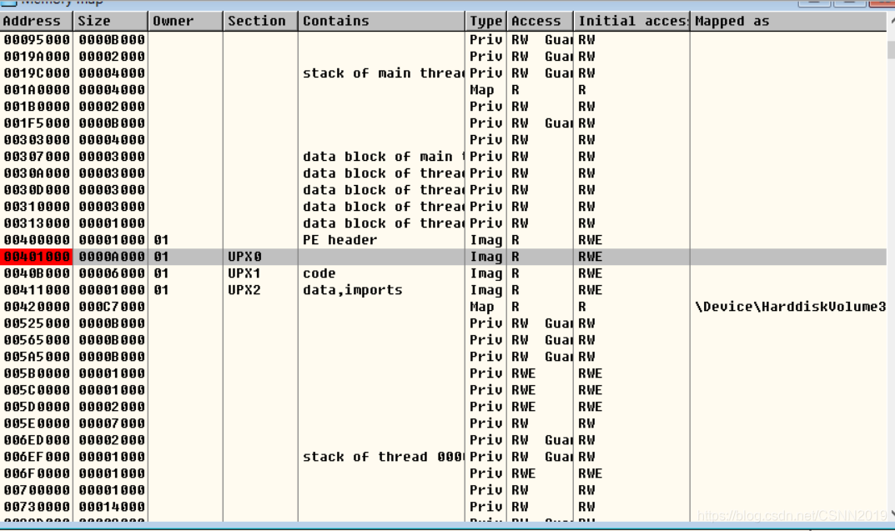
Task: Select highlighted address 00401000
Action: click(x=37, y=257)
